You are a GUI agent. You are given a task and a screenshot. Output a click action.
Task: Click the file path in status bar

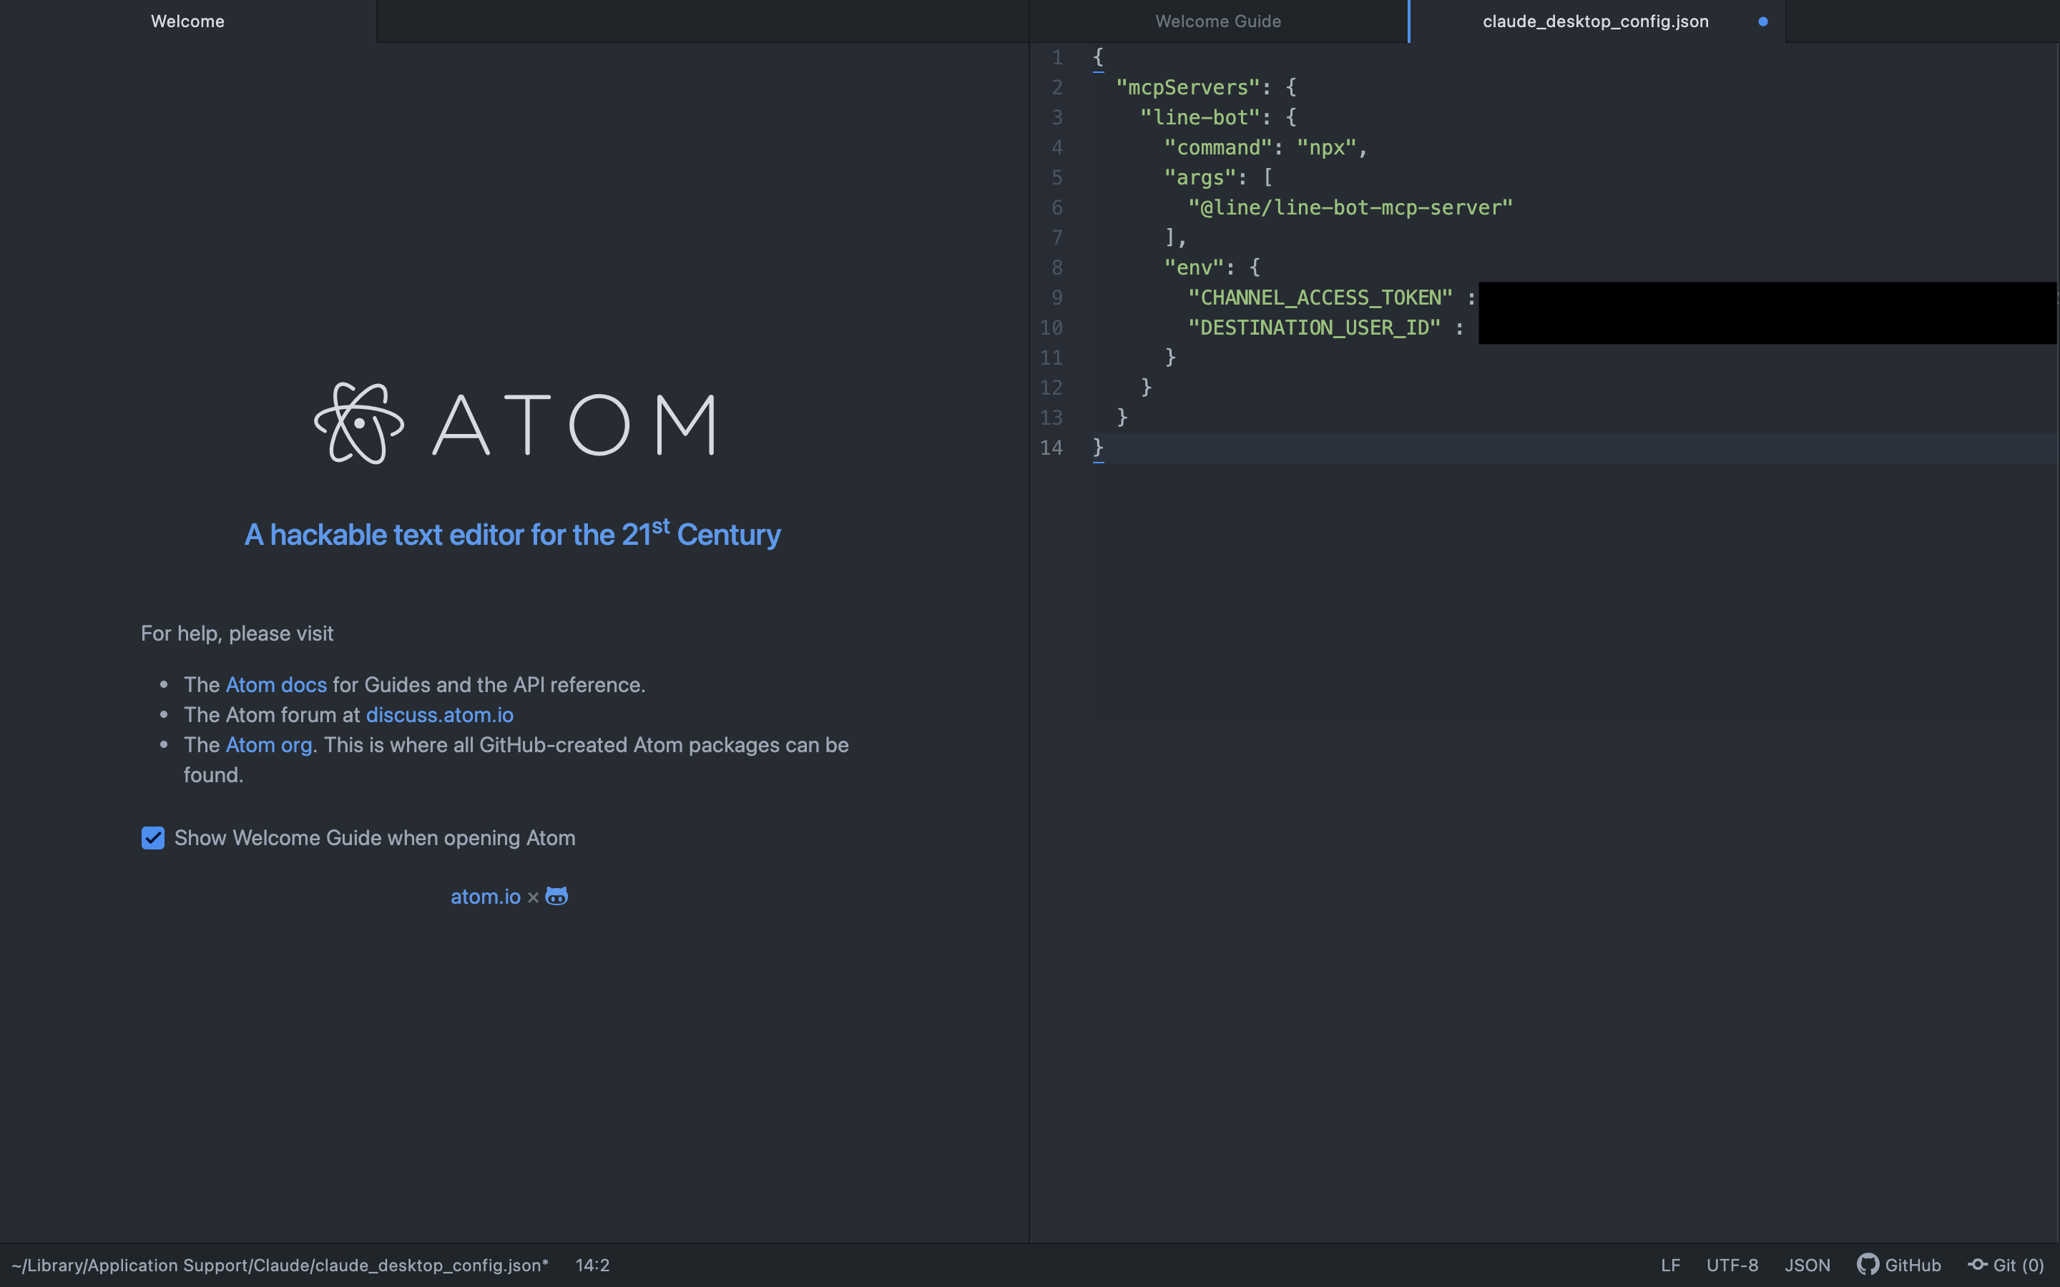pyautogui.click(x=279, y=1265)
